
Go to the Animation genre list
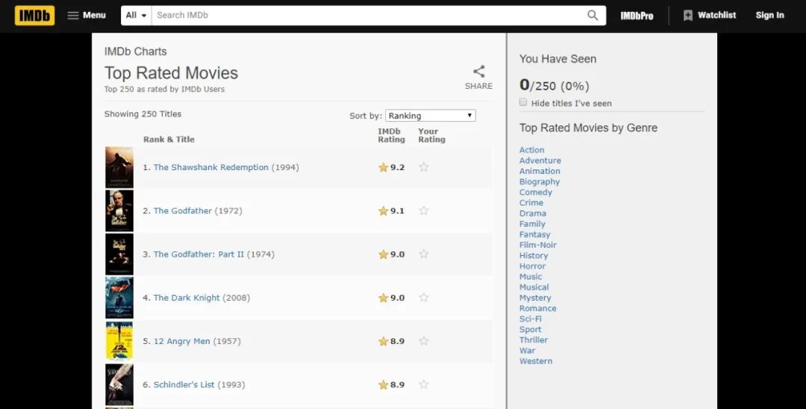pyautogui.click(x=540, y=171)
